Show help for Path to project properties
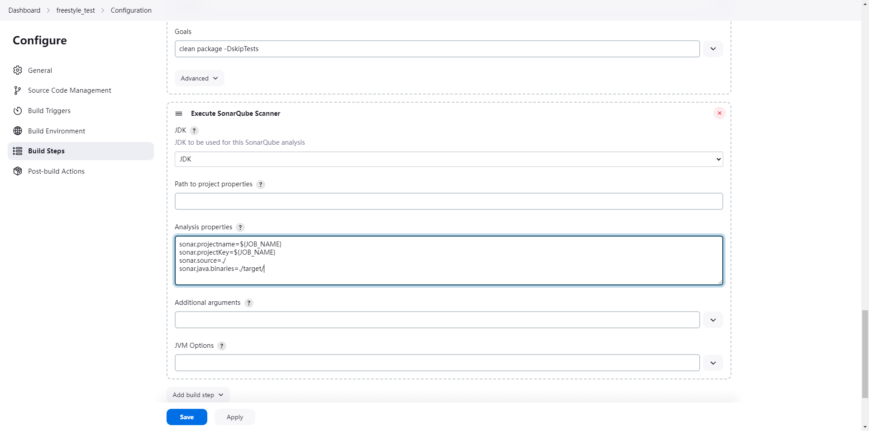Screen dimensions: 869x431 point(261,185)
